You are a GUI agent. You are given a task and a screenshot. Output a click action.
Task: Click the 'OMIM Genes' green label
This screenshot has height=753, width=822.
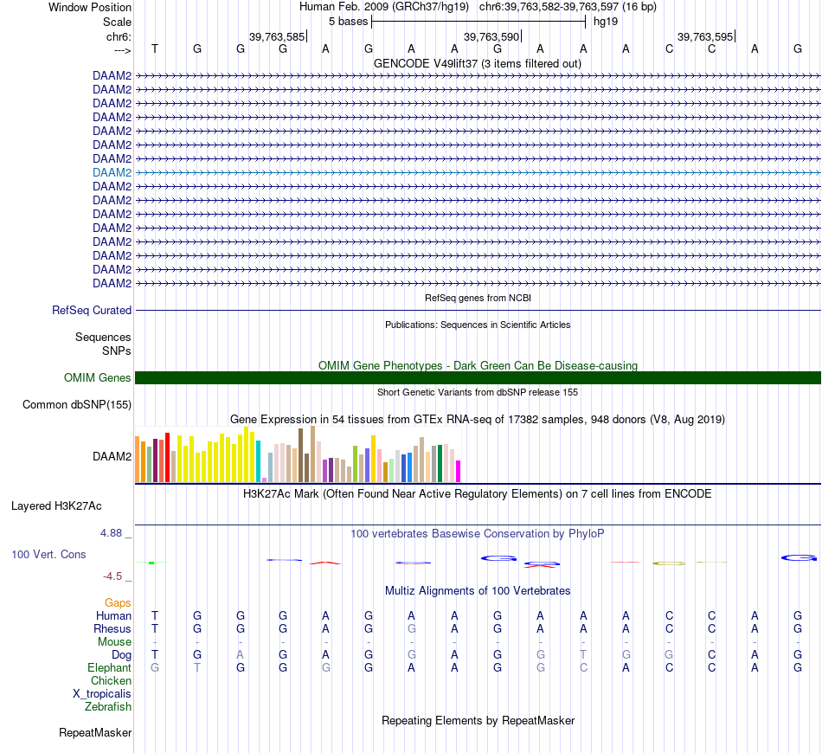pyautogui.click(x=97, y=377)
